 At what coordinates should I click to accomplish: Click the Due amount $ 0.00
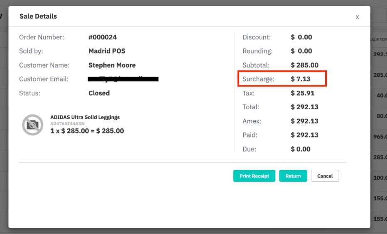coord(301,149)
